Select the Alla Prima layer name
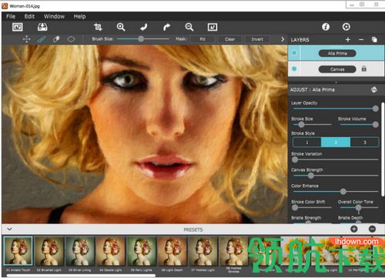The height and width of the screenshot is (278, 385). click(337, 53)
